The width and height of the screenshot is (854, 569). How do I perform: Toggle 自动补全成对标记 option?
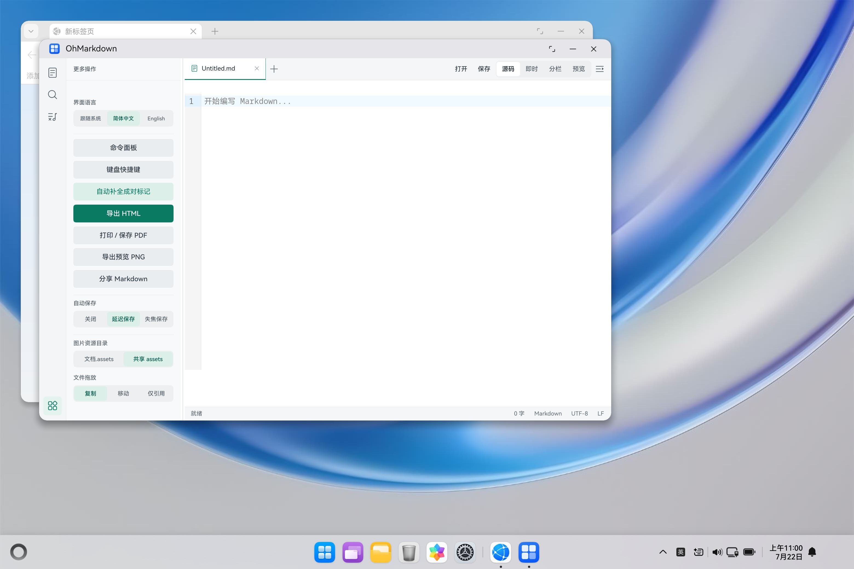click(123, 191)
